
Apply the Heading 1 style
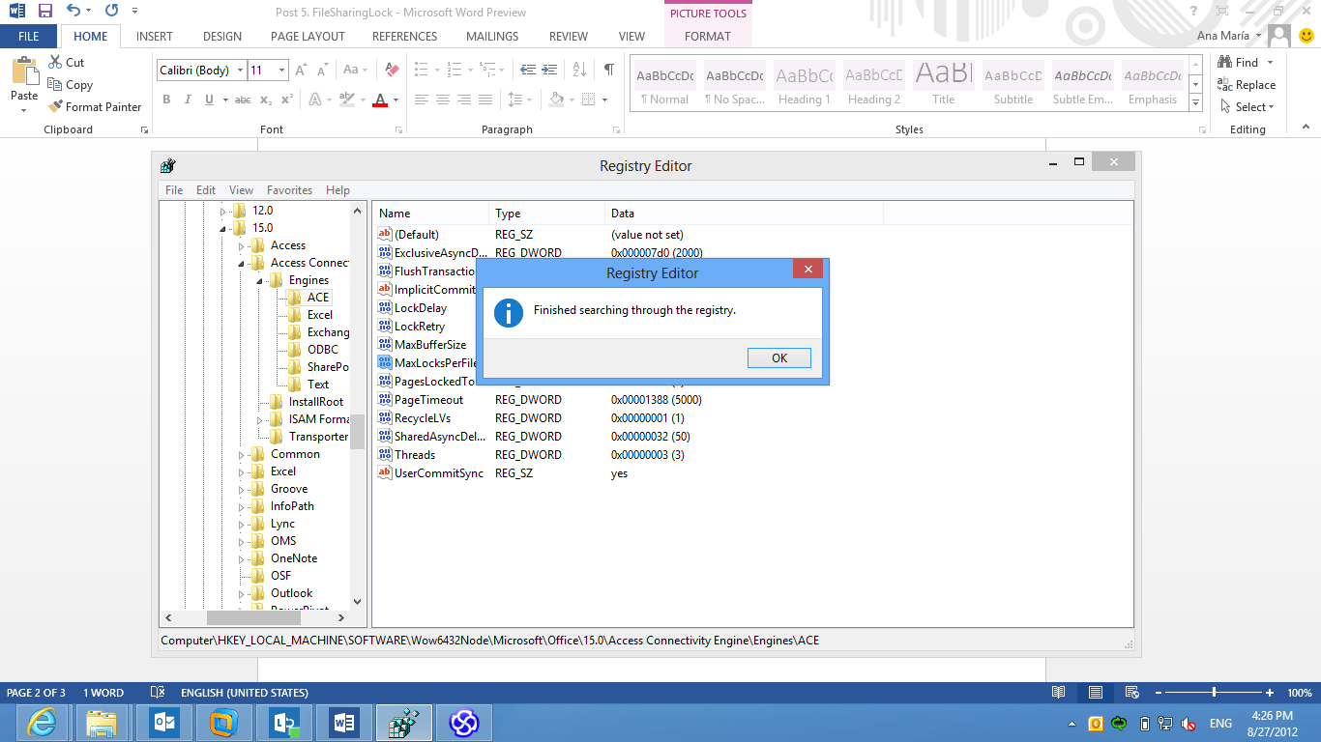point(805,85)
